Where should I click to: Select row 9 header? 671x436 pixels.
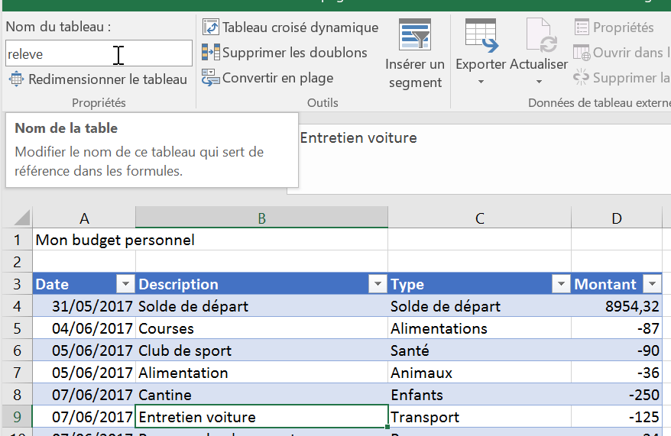[x=17, y=416]
